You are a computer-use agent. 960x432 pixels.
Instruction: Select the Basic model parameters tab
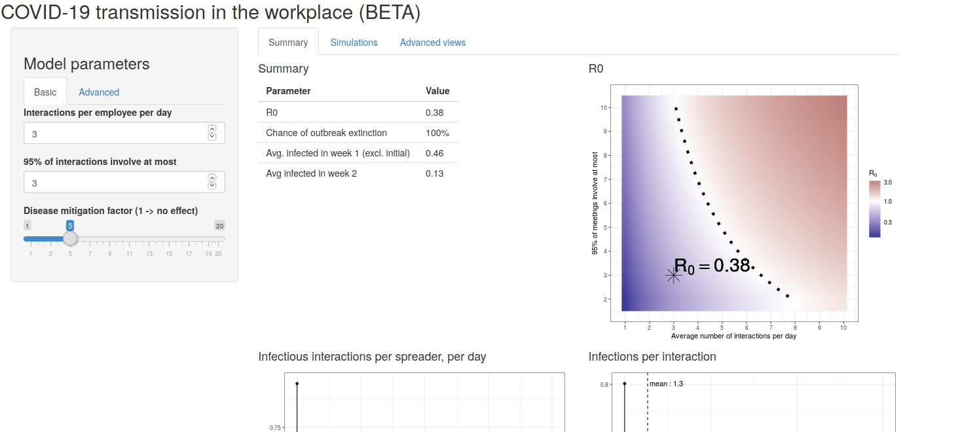coord(45,92)
